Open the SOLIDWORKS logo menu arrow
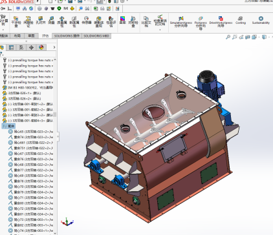The height and width of the screenshot is (235, 273). click(38, 1)
